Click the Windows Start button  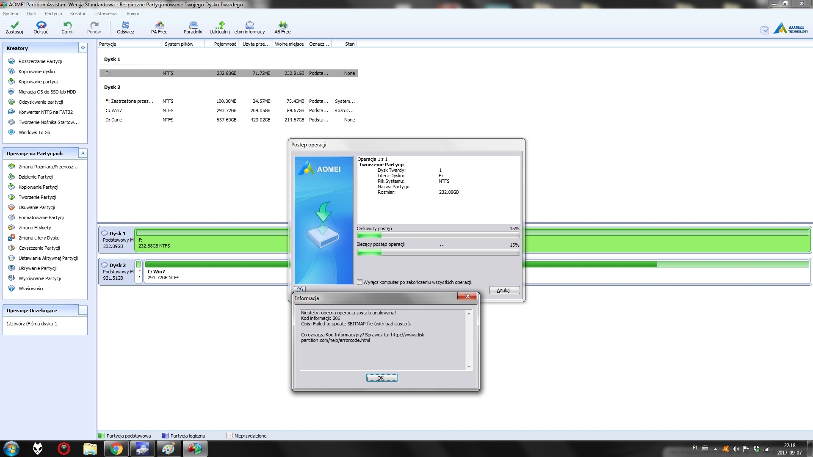coord(11,449)
